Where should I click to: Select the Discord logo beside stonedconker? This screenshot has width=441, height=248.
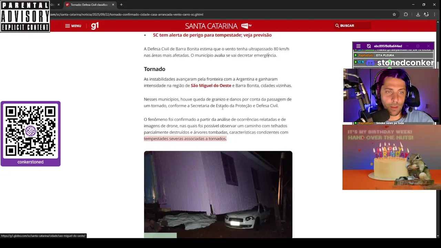(370, 63)
